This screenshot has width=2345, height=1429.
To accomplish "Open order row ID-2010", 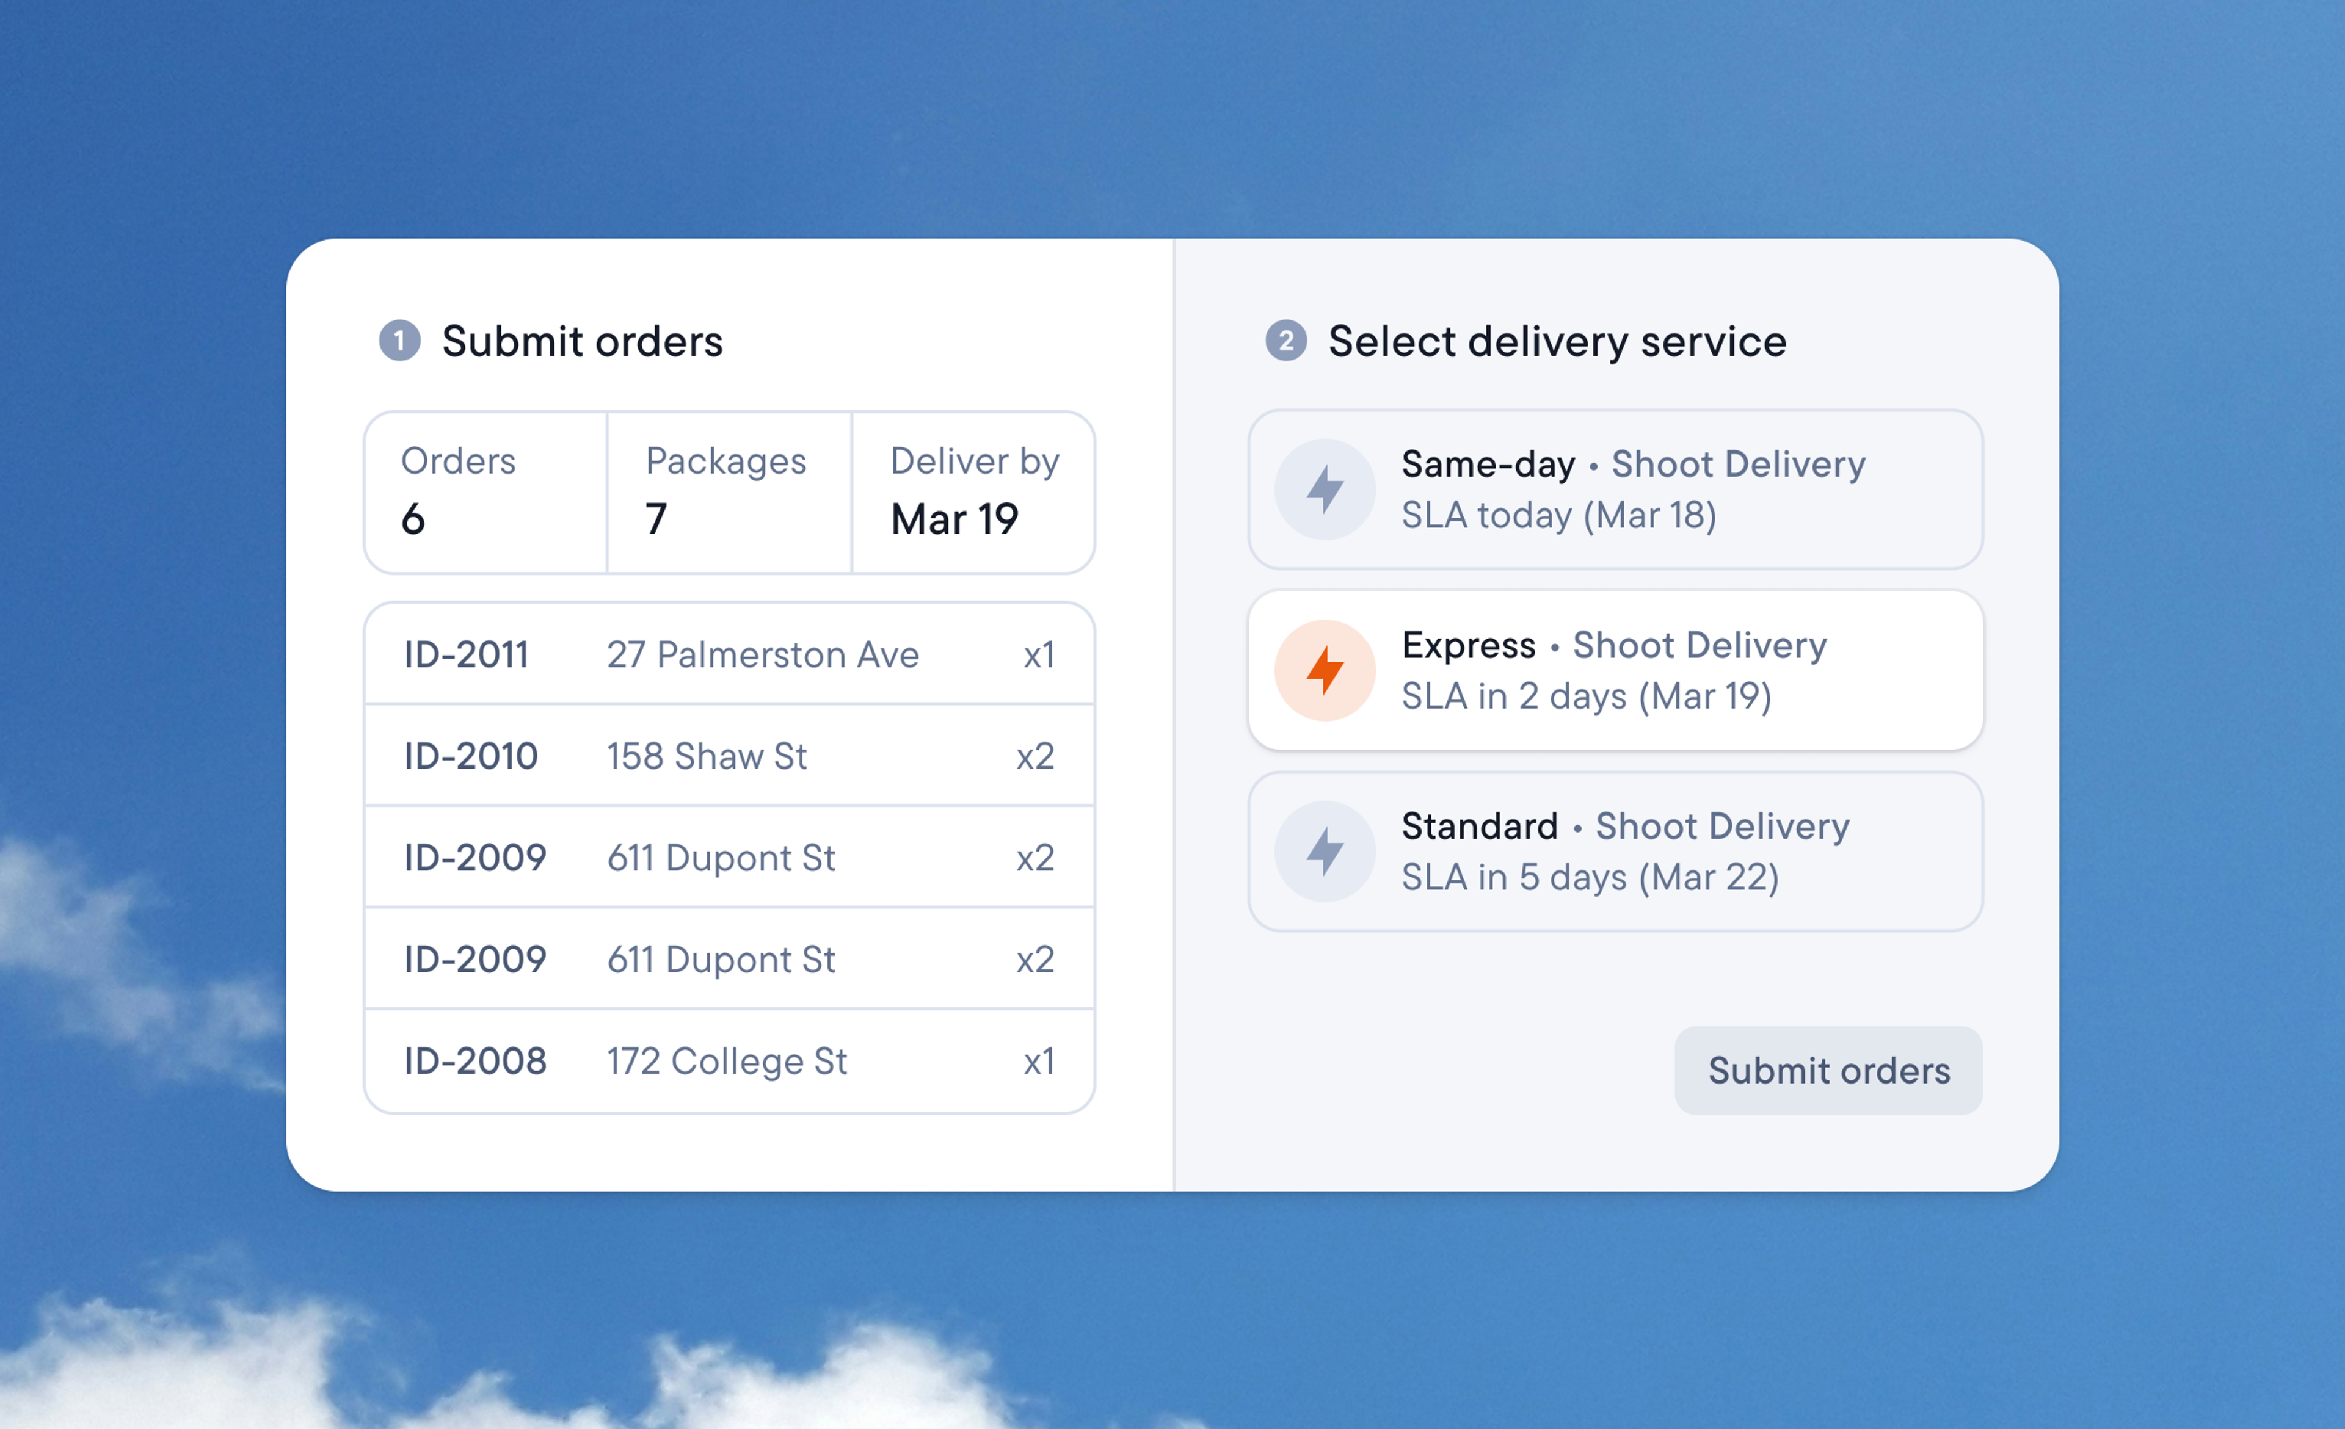I will (x=729, y=756).
